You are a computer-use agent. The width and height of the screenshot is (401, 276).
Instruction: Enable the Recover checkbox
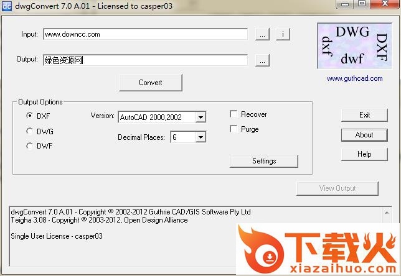coord(234,114)
